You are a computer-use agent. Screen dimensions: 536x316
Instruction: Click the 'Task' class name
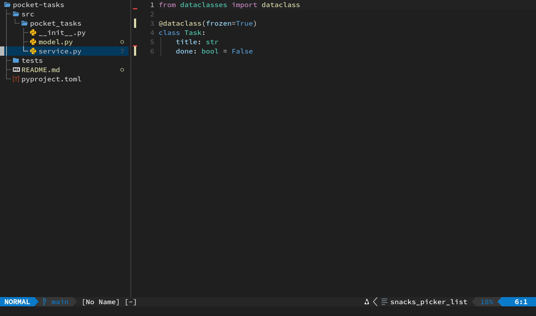pos(193,33)
